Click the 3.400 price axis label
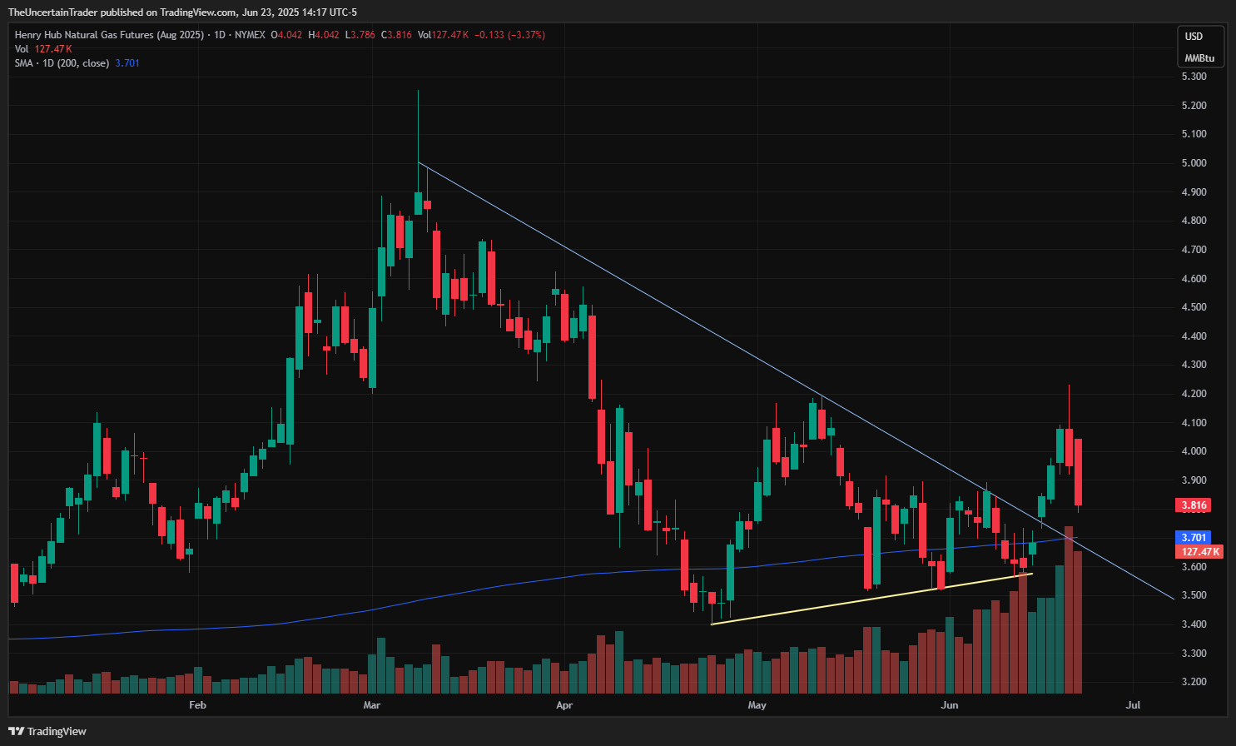 (1194, 624)
